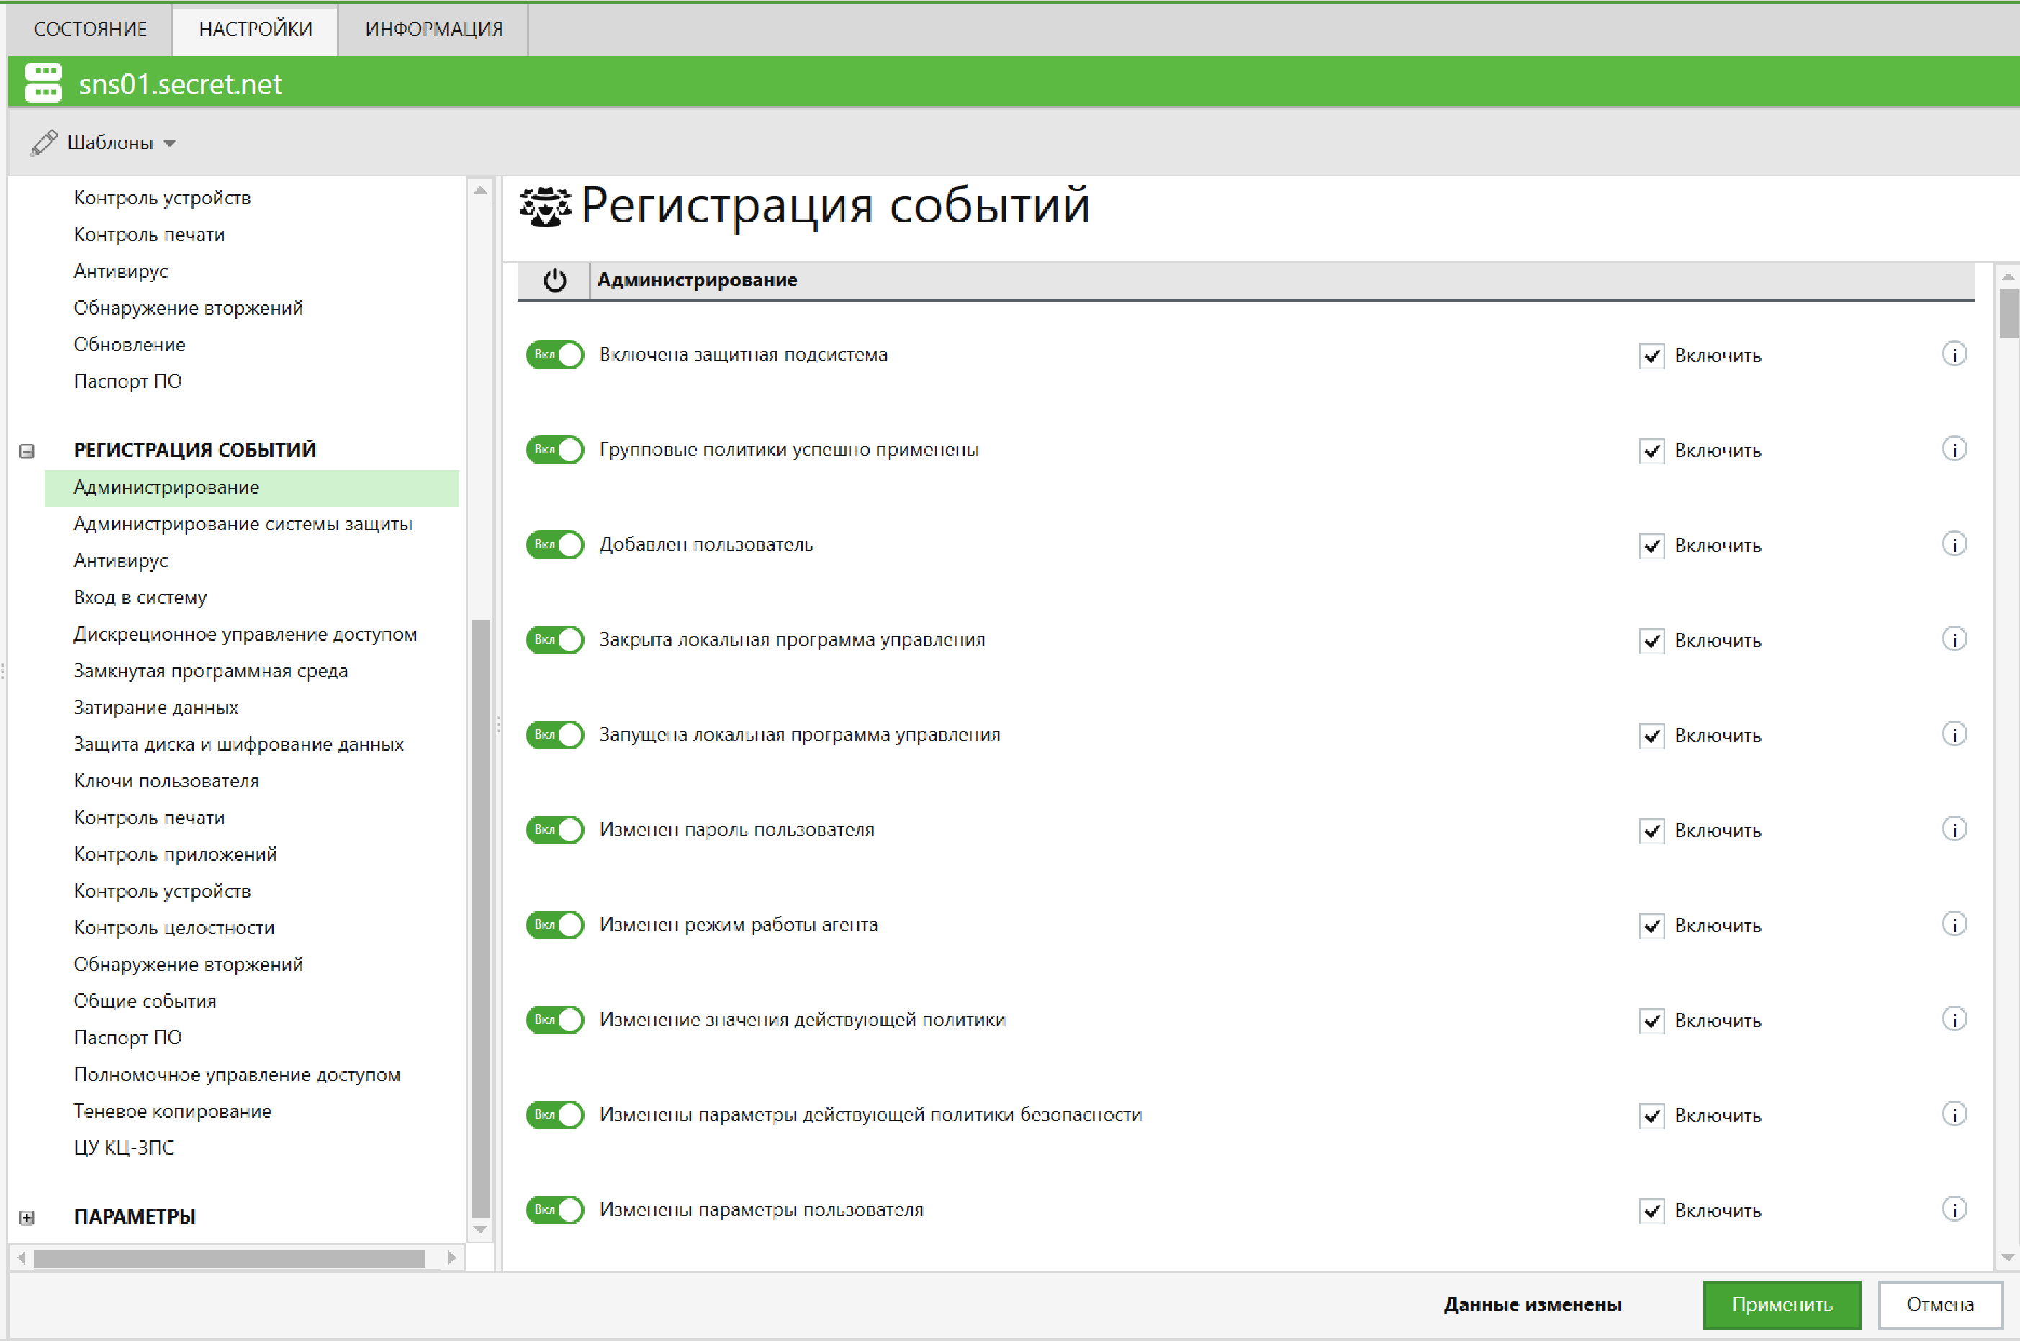Click info icon for Изменены параметры пользователя

pyautogui.click(x=1953, y=1209)
